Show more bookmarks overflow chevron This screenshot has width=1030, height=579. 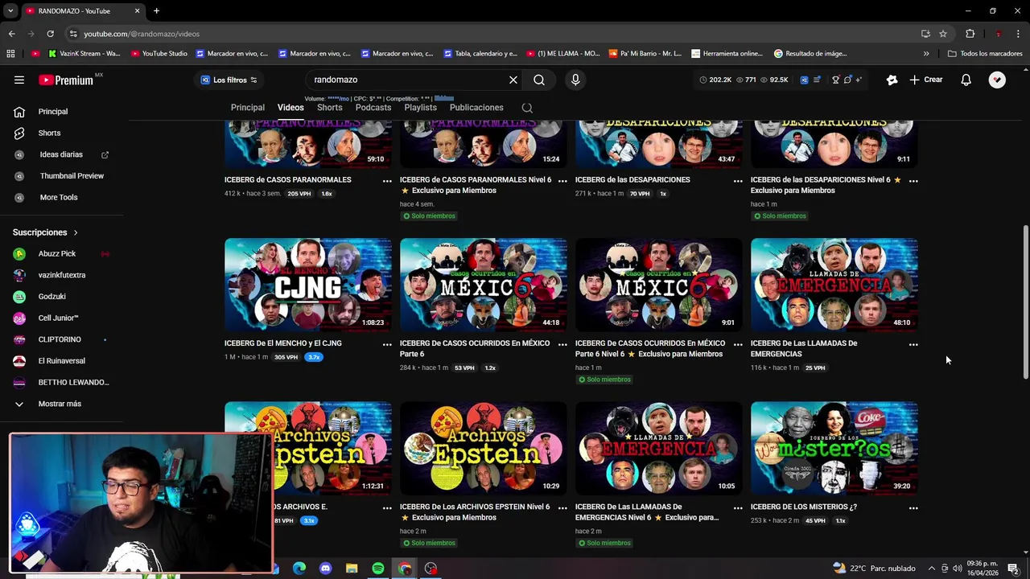pyautogui.click(x=926, y=54)
